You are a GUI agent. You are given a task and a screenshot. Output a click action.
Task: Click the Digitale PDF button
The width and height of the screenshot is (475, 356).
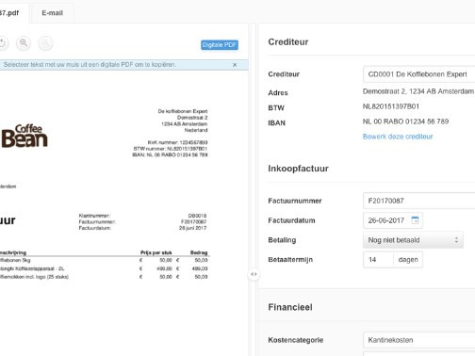[220, 45]
